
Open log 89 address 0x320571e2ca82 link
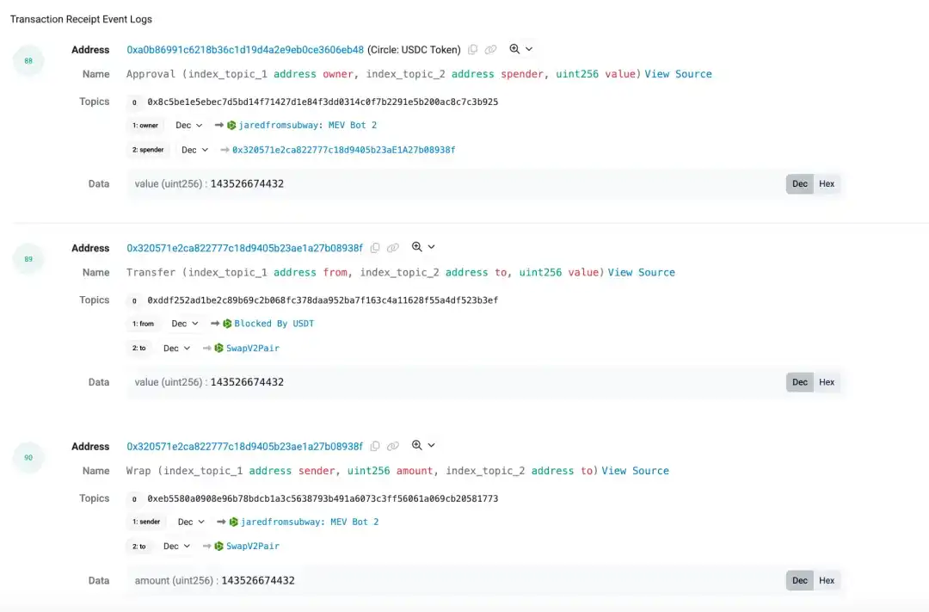click(x=244, y=248)
